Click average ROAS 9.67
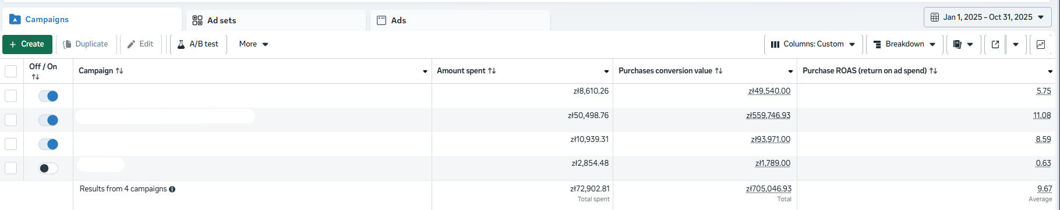Viewport: 1060px width, 210px height. [x=1044, y=189]
